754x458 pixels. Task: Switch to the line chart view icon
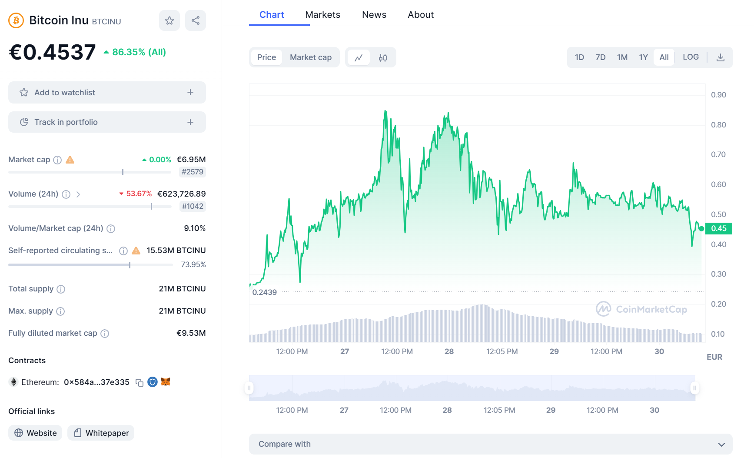[x=359, y=57]
